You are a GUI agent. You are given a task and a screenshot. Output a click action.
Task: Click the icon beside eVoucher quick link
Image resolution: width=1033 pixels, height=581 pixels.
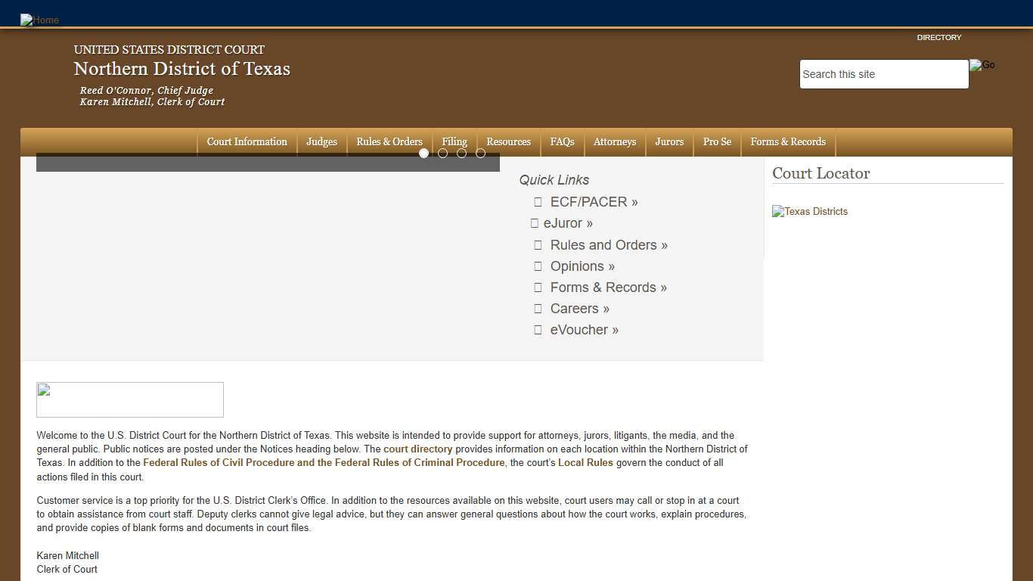click(x=538, y=330)
